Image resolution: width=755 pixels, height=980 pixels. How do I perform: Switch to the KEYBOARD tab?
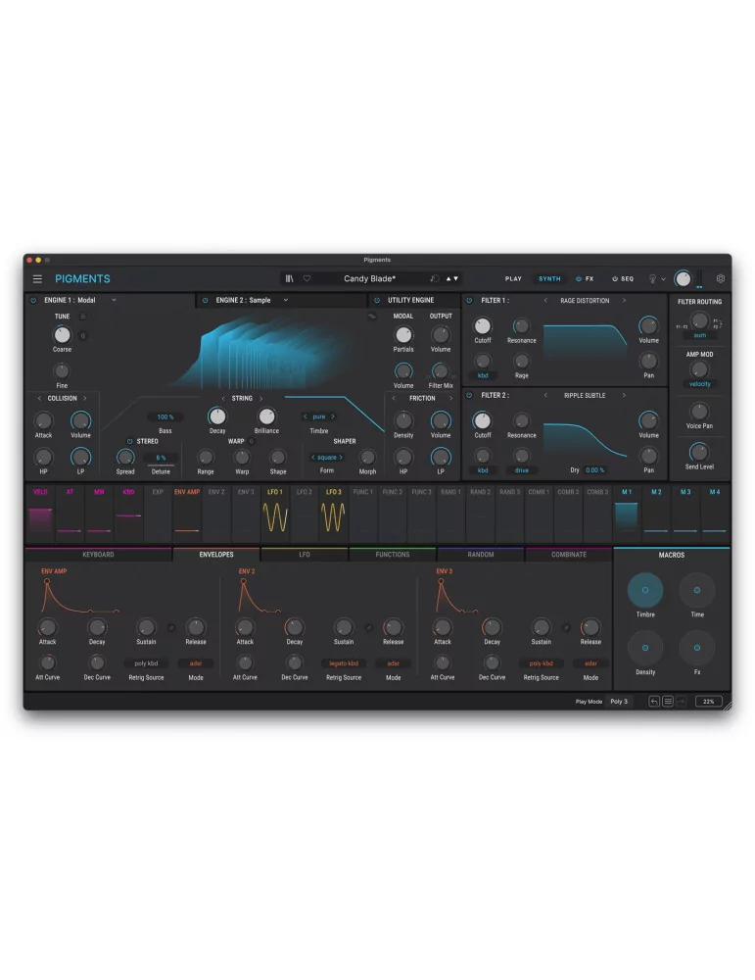point(98,555)
